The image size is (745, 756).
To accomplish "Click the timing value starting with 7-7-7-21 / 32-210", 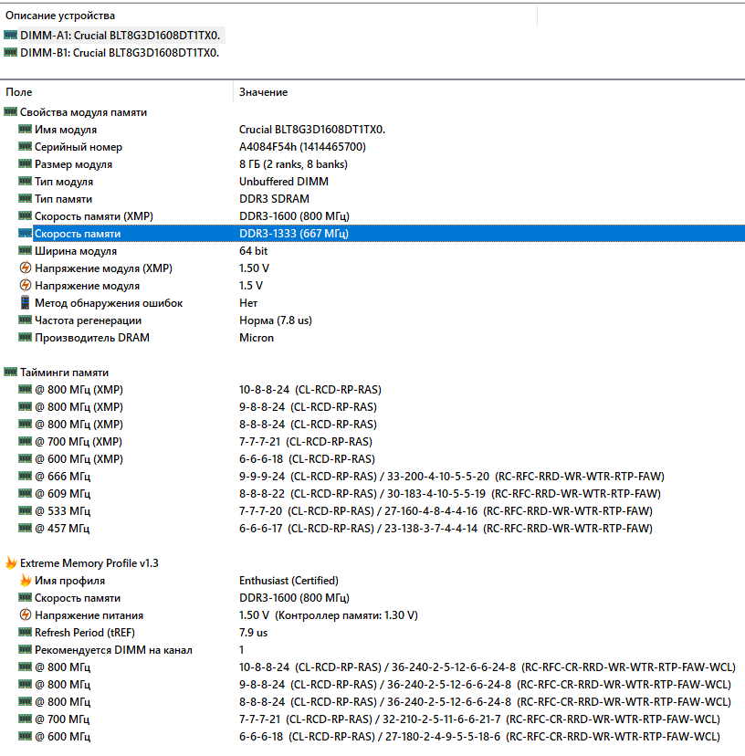I will click(479, 719).
